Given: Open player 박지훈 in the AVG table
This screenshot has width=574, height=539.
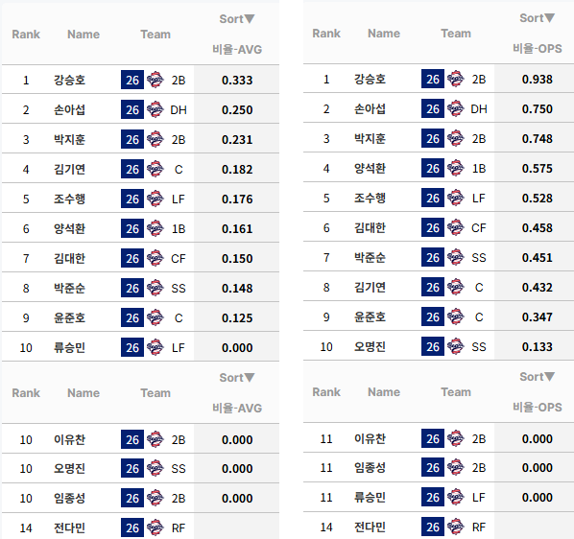Looking at the screenshot, I should (x=69, y=140).
